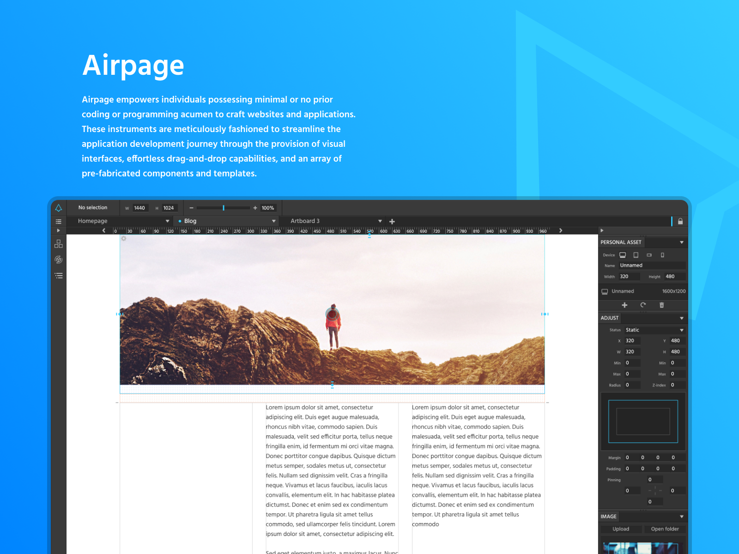Click the Upload button in the Image panel

pos(621,529)
